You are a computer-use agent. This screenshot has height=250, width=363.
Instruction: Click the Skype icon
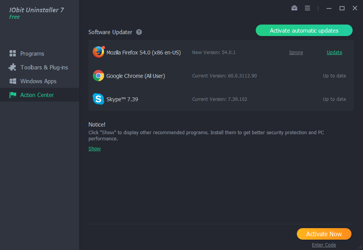click(98, 99)
